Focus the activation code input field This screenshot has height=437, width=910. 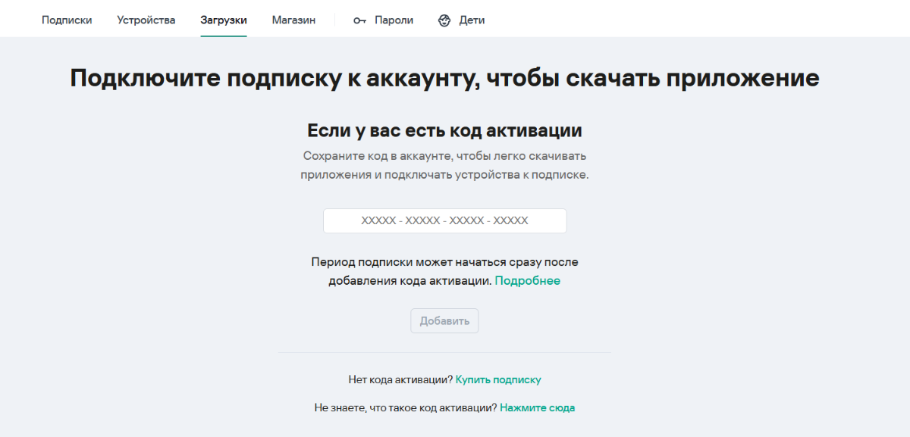coord(444,221)
